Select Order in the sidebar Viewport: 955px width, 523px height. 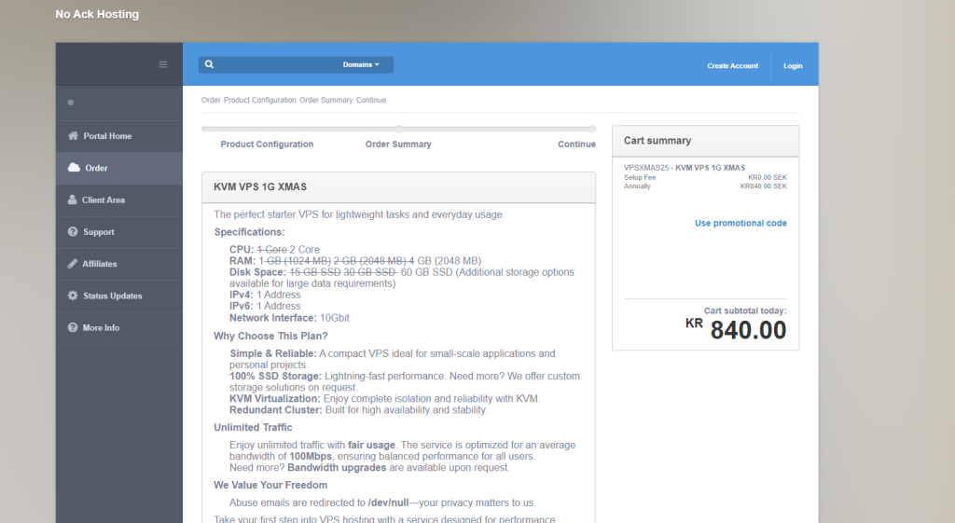point(119,168)
